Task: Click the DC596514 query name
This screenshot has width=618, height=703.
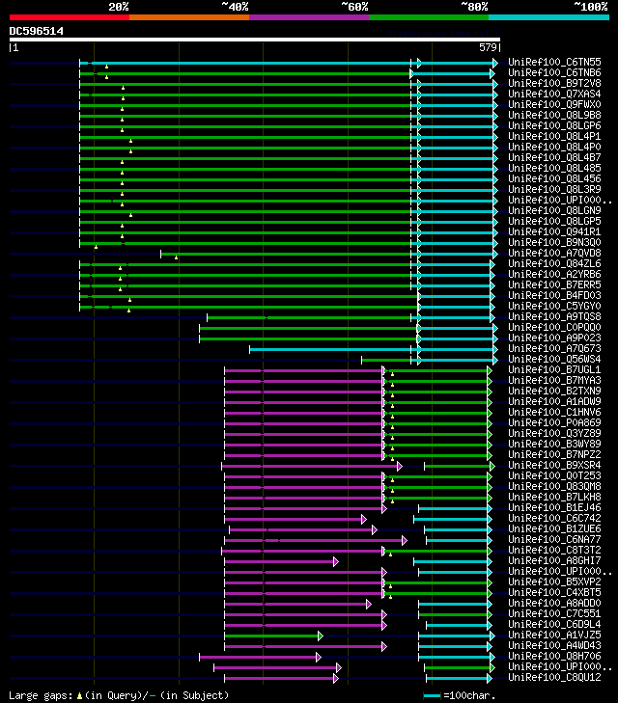Action: 37,32
